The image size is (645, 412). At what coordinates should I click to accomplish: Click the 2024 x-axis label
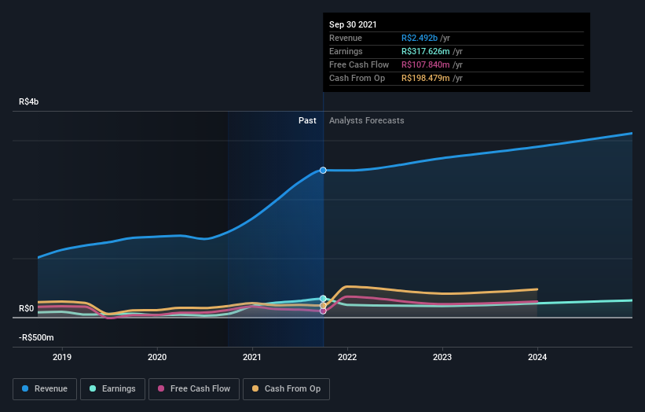[x=537, y=357]
